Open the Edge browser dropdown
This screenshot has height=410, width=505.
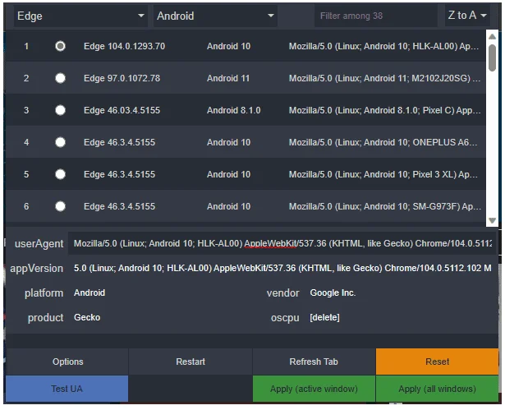[80, 16]
